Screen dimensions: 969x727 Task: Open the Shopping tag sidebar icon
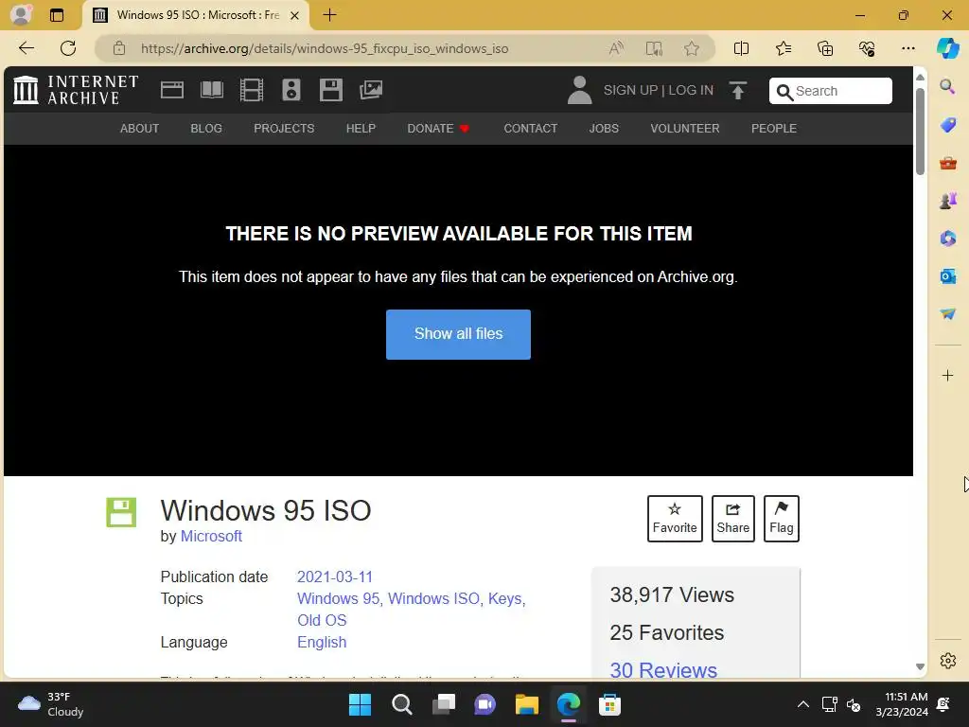pyautogui.click(x=947, y=125)
